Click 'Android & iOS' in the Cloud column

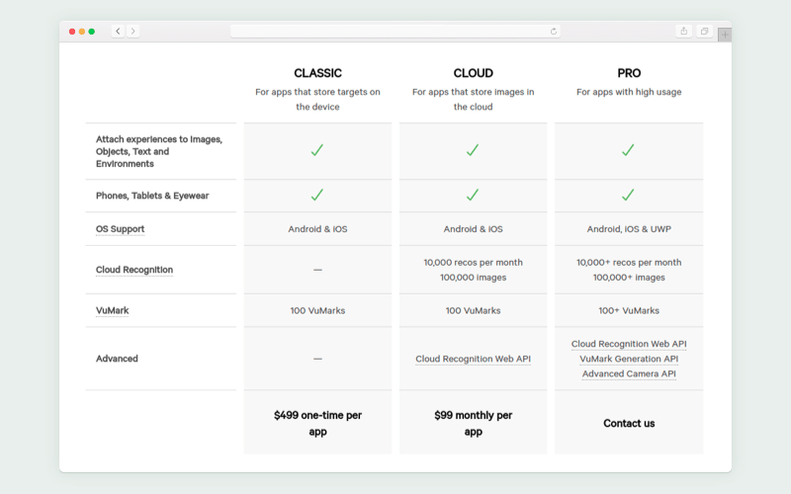[x=474, y=229]
